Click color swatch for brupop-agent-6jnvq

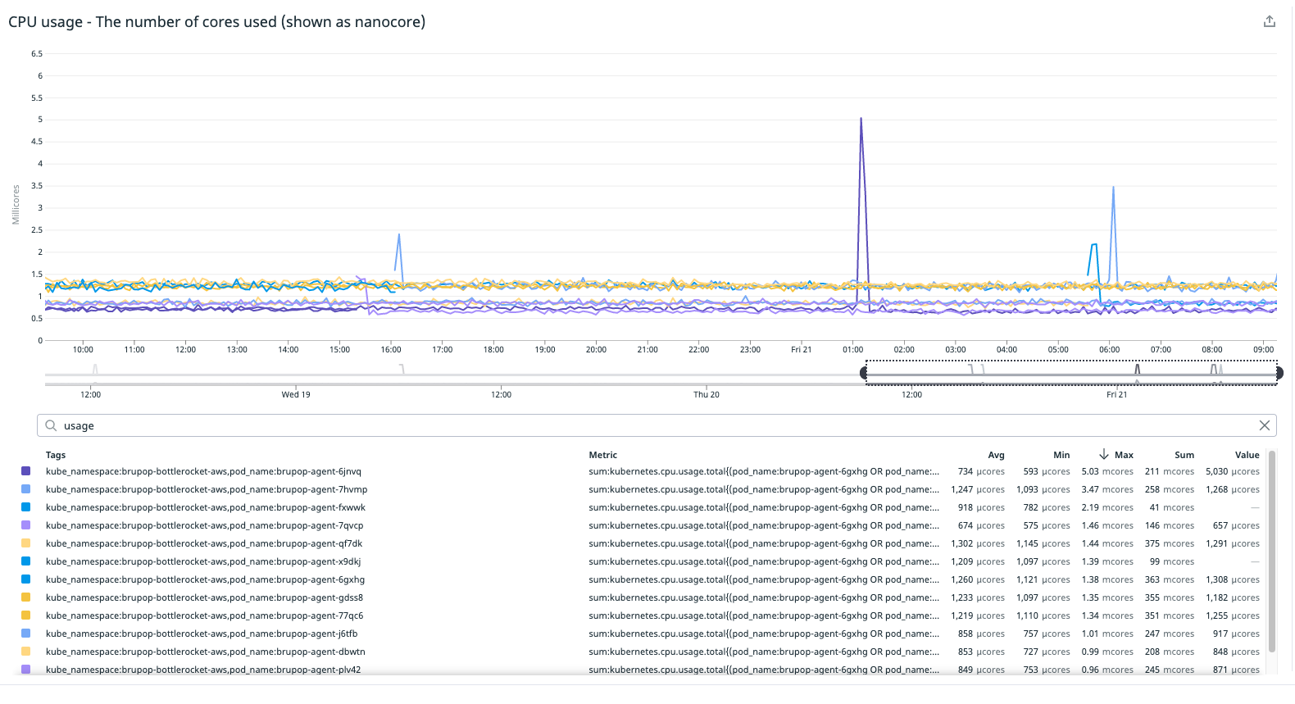pyautogui.click(x=26, y=471)
